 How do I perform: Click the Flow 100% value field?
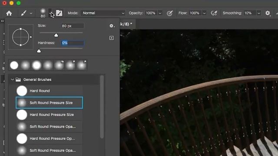click(195, 13)
